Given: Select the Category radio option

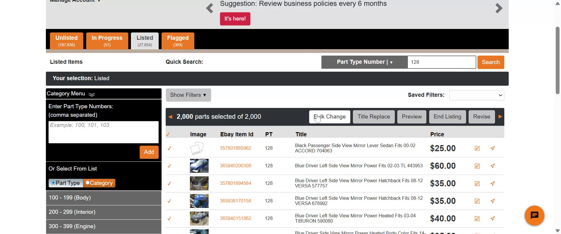Looking at the screenshot, I should (87, 183).
